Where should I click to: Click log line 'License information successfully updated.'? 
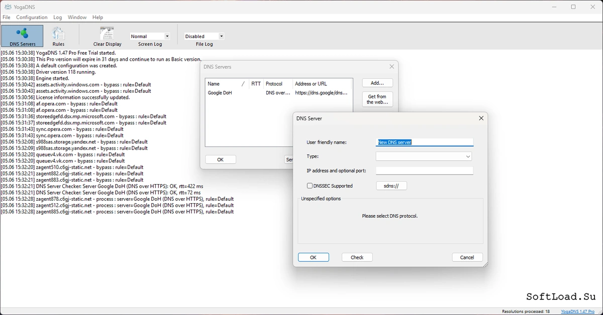65,97
